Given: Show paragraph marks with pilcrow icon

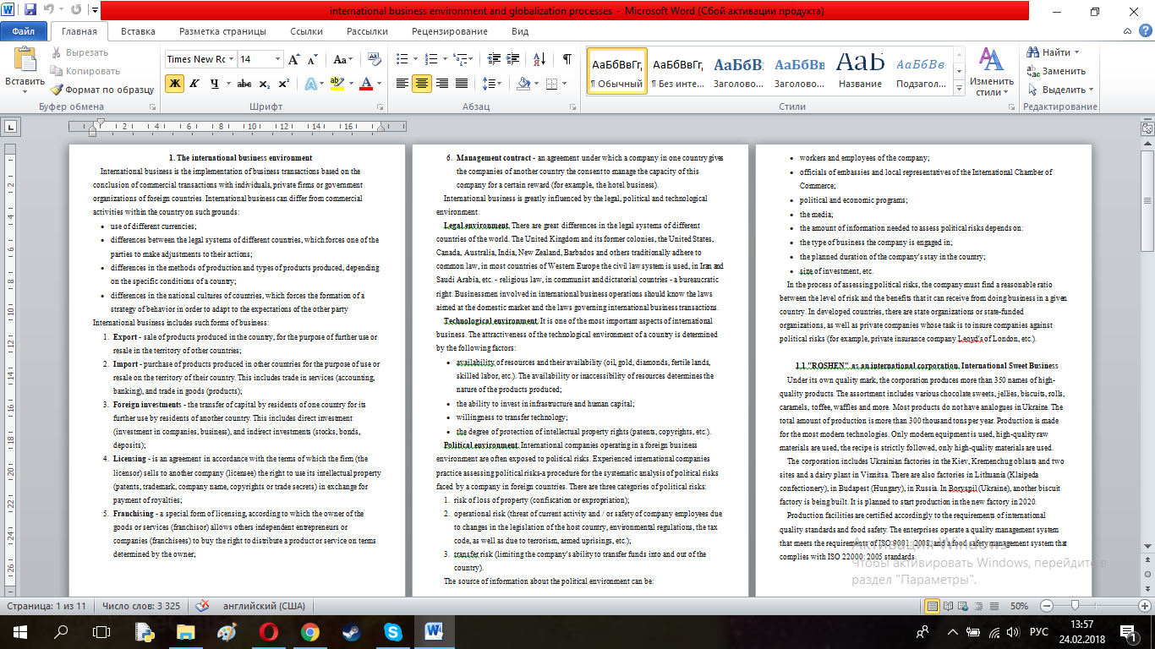Looking at the screenshot, I should 567,59.
